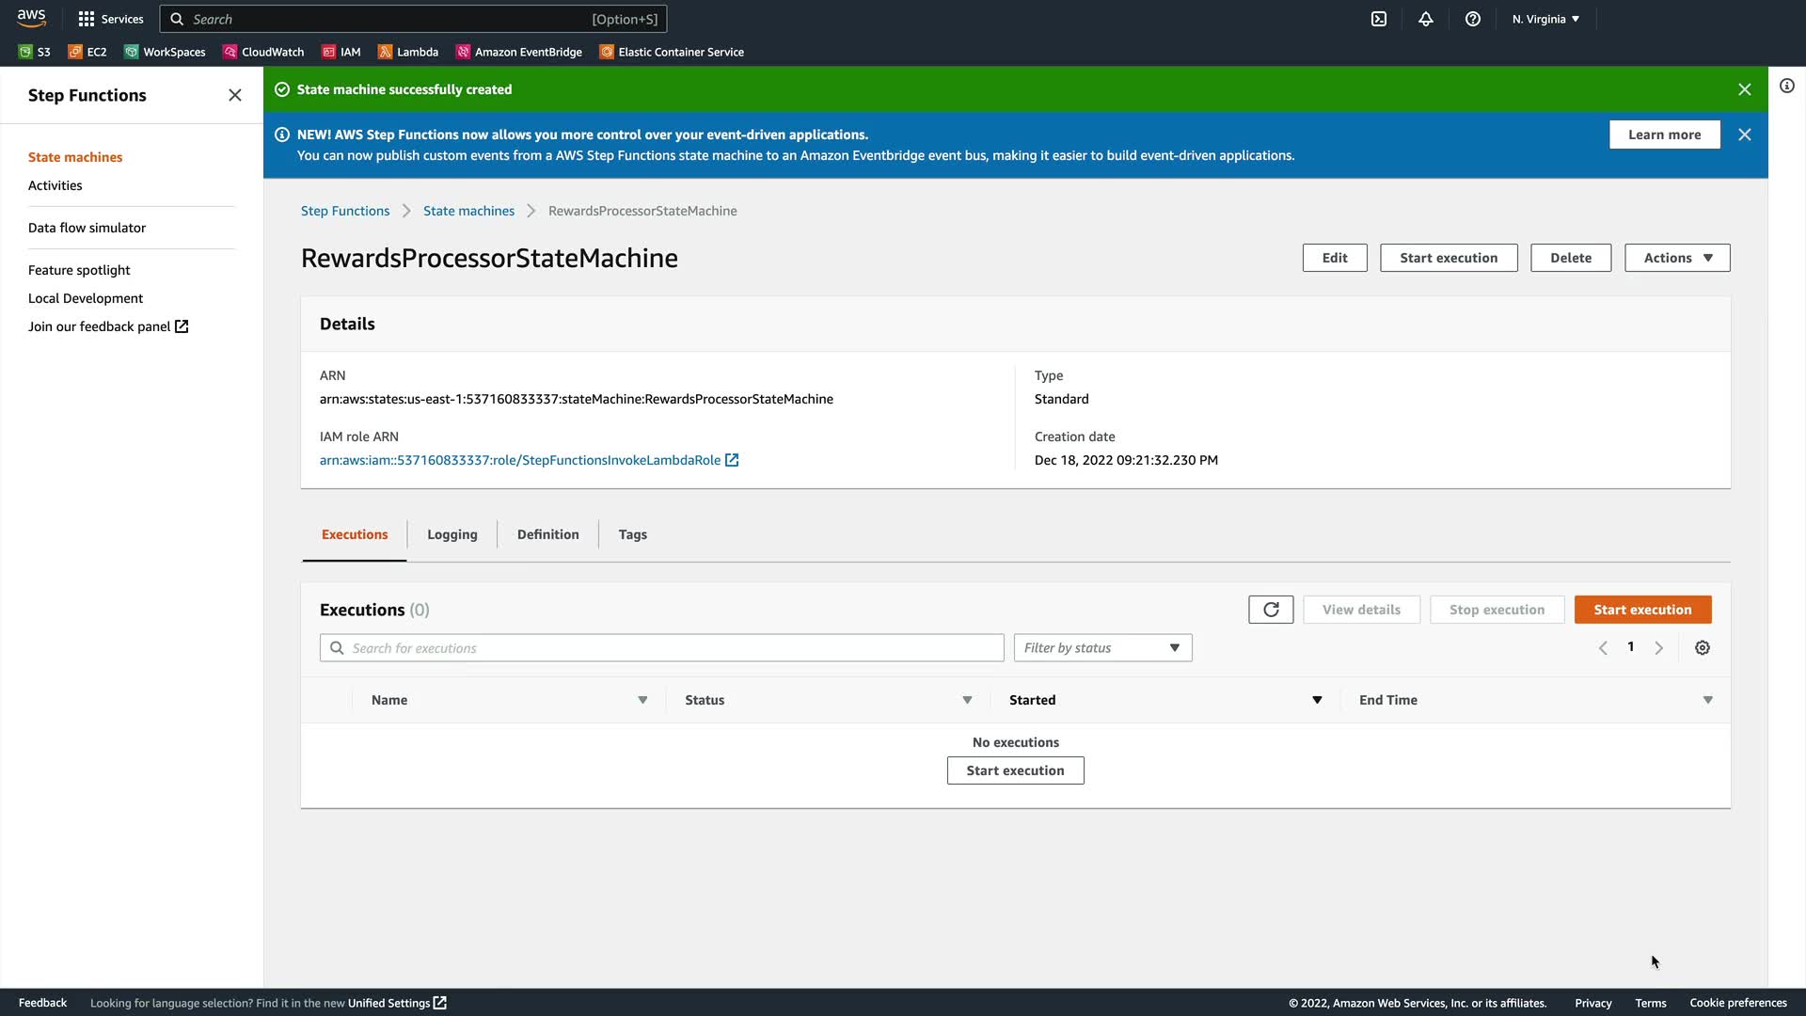Switch to the Logging tab

pyautogui.click(x=451, y=534)
